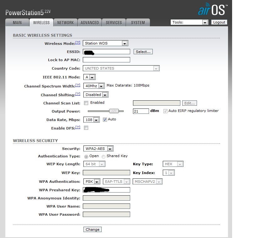271x238 pixels.
Task: Select the WIRELESS tab
Action: point(41,23)
